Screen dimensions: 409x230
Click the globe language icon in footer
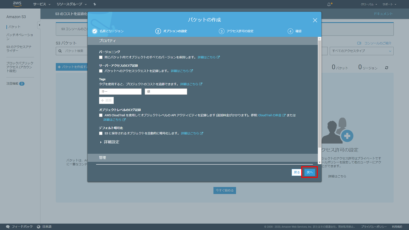click(39, 226)
